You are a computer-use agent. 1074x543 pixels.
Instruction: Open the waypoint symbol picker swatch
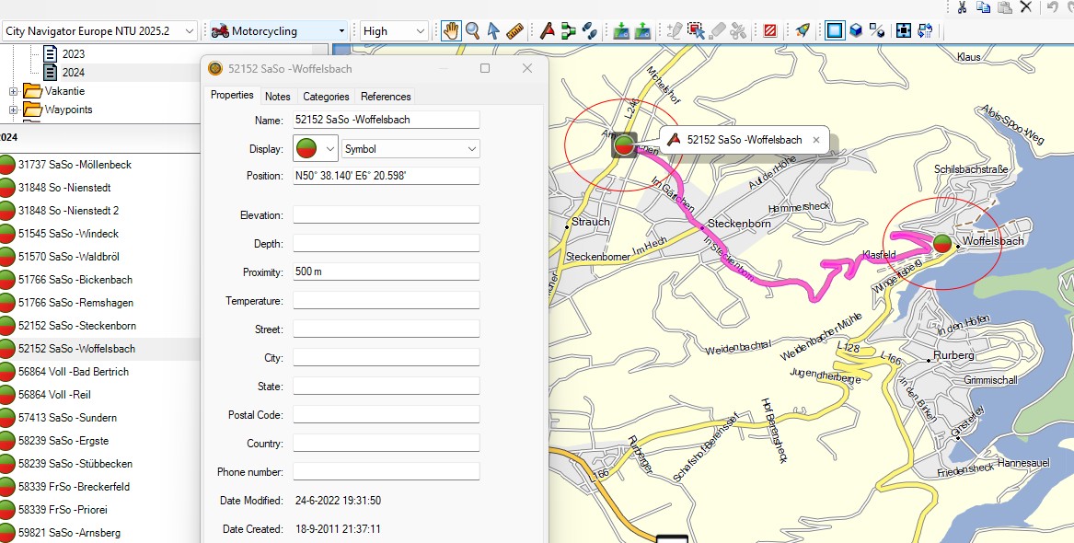(315, 148)
